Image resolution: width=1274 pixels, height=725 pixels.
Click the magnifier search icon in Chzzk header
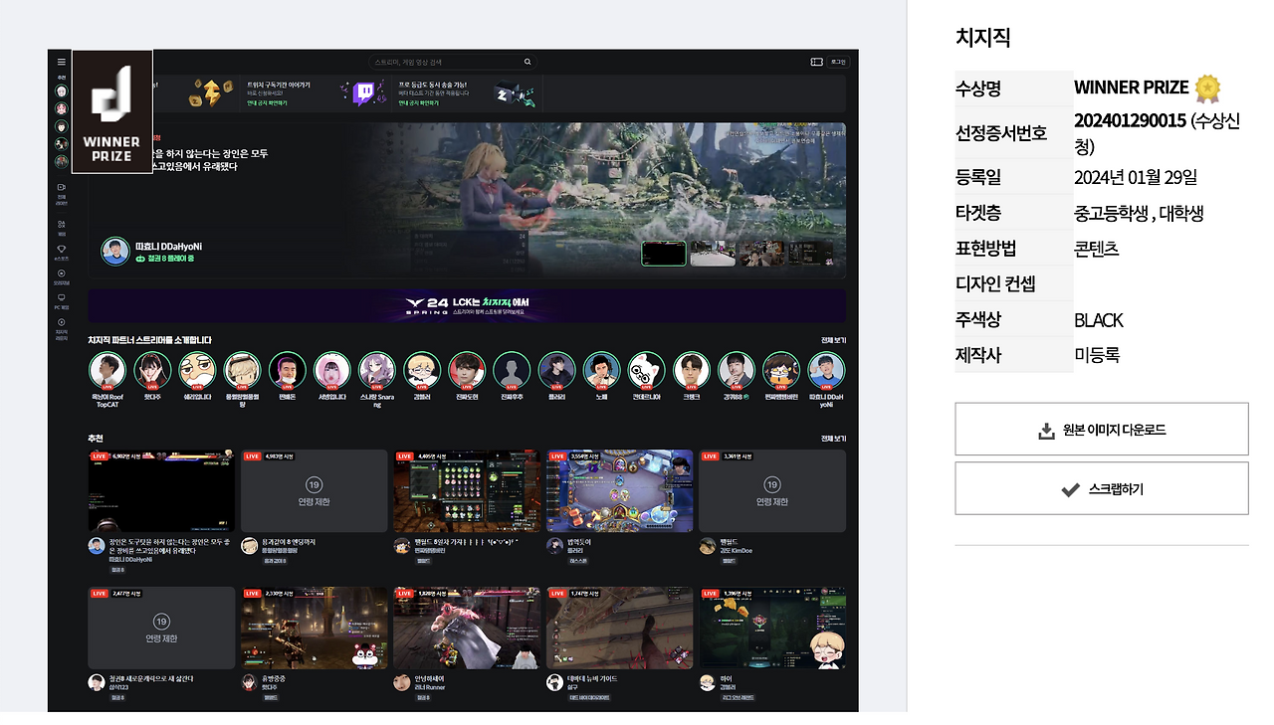click(528, 62)
